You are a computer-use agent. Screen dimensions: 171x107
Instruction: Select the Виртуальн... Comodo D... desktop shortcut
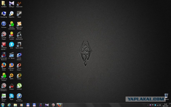coord(4,87)
